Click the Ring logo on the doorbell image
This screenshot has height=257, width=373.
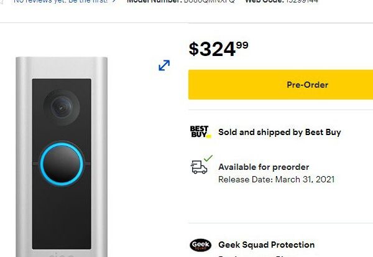tap(62, 254)
